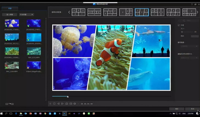Screen dimensions: 200x117
Task: Toggle the 外框 border checkbox
Action: pos(179,25)
